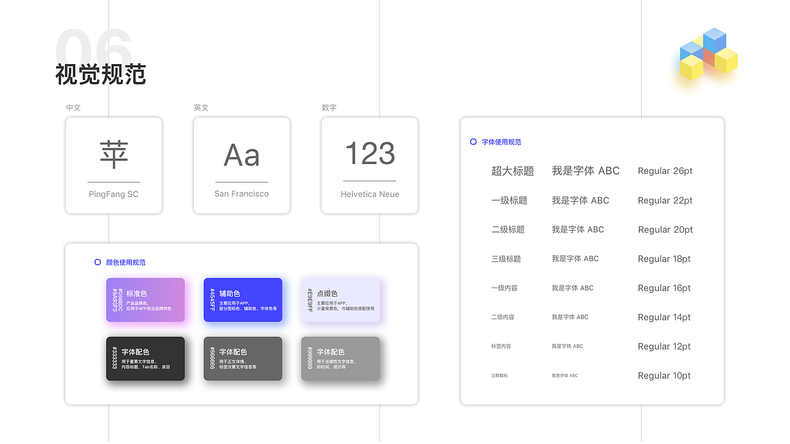Click the Regular 20pt value
Viewport: 790px width, 444px height.
(x=665, y=229)
